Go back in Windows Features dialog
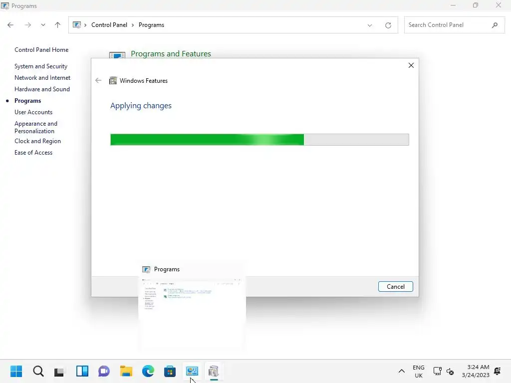 (98, 80)
